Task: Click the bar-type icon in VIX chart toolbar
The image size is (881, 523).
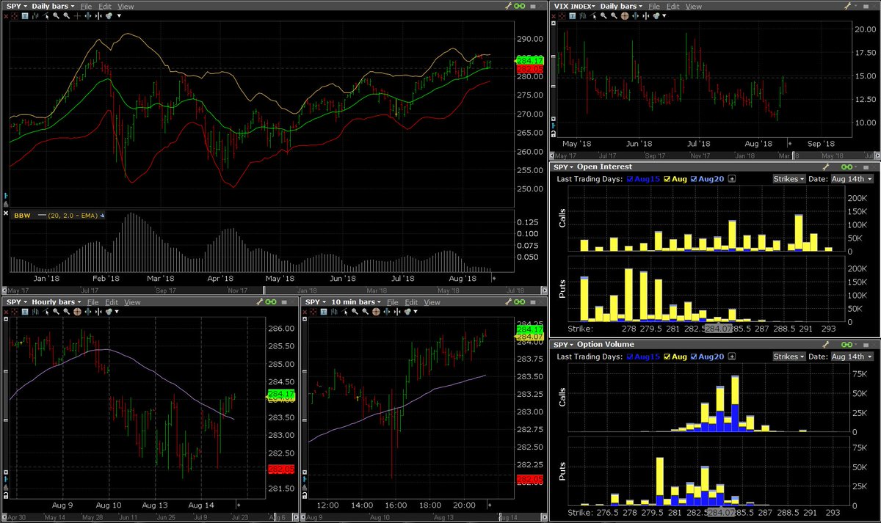Action: tap(582, 16)
